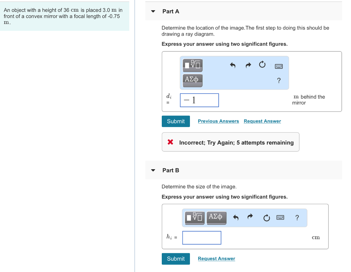
Task: Reset the Part A answer field
Action: [x=262, y=64]
